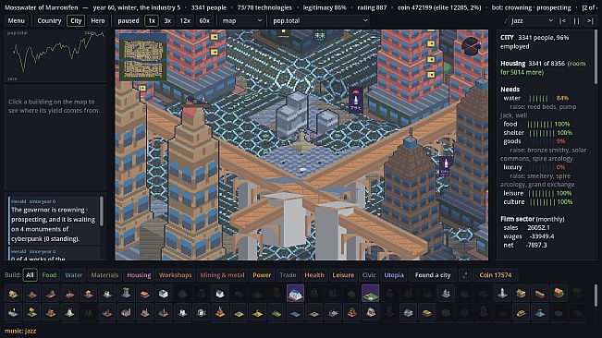Switch to the Hero view
Screen dimensions: 602x338
pos(97,20)
